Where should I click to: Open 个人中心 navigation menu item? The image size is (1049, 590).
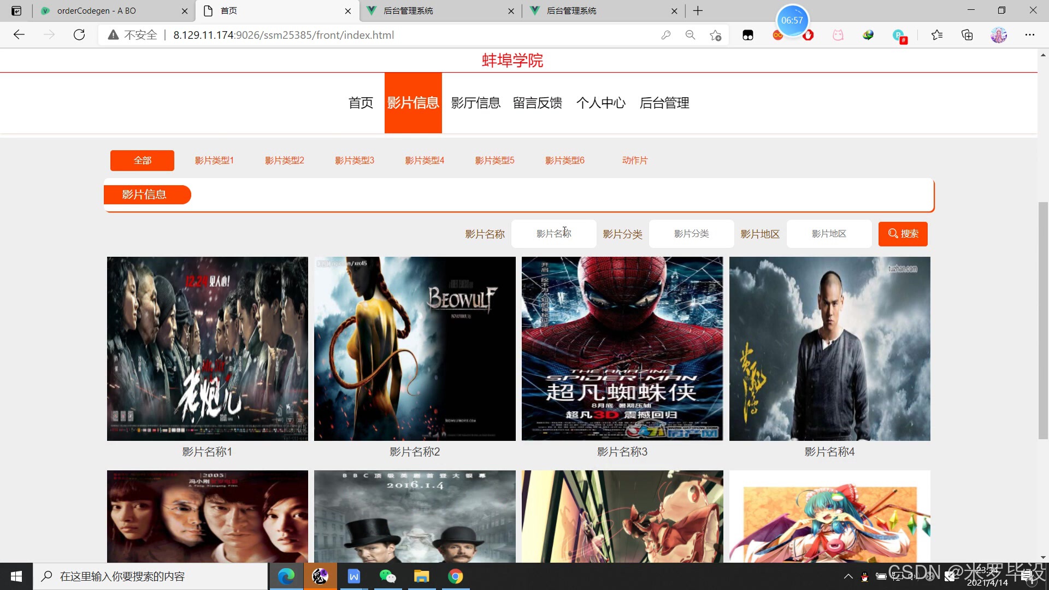click(x=600, y=103)
